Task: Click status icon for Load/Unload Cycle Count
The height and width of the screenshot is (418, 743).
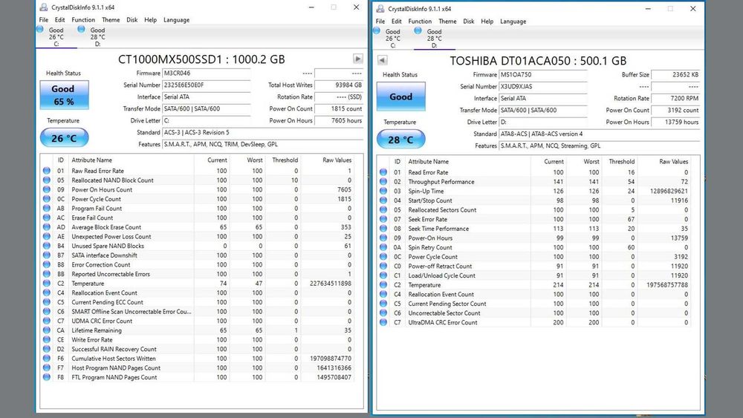Action: tap(383, 275)
